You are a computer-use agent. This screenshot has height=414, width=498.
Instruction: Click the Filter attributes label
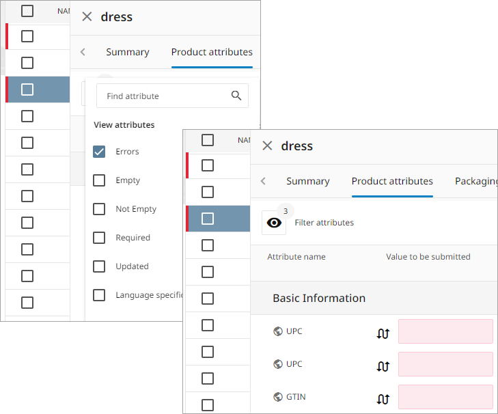pyautogui.click(x=324, y=223)
